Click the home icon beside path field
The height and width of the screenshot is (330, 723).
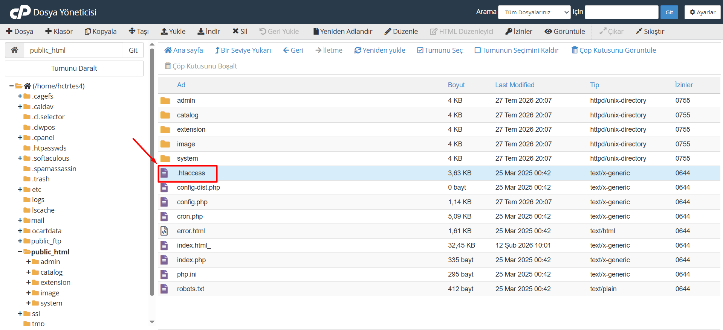coord(15,50)
